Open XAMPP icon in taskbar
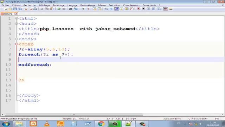The width and height of the screenshot is (225, 127). (33, 124)
